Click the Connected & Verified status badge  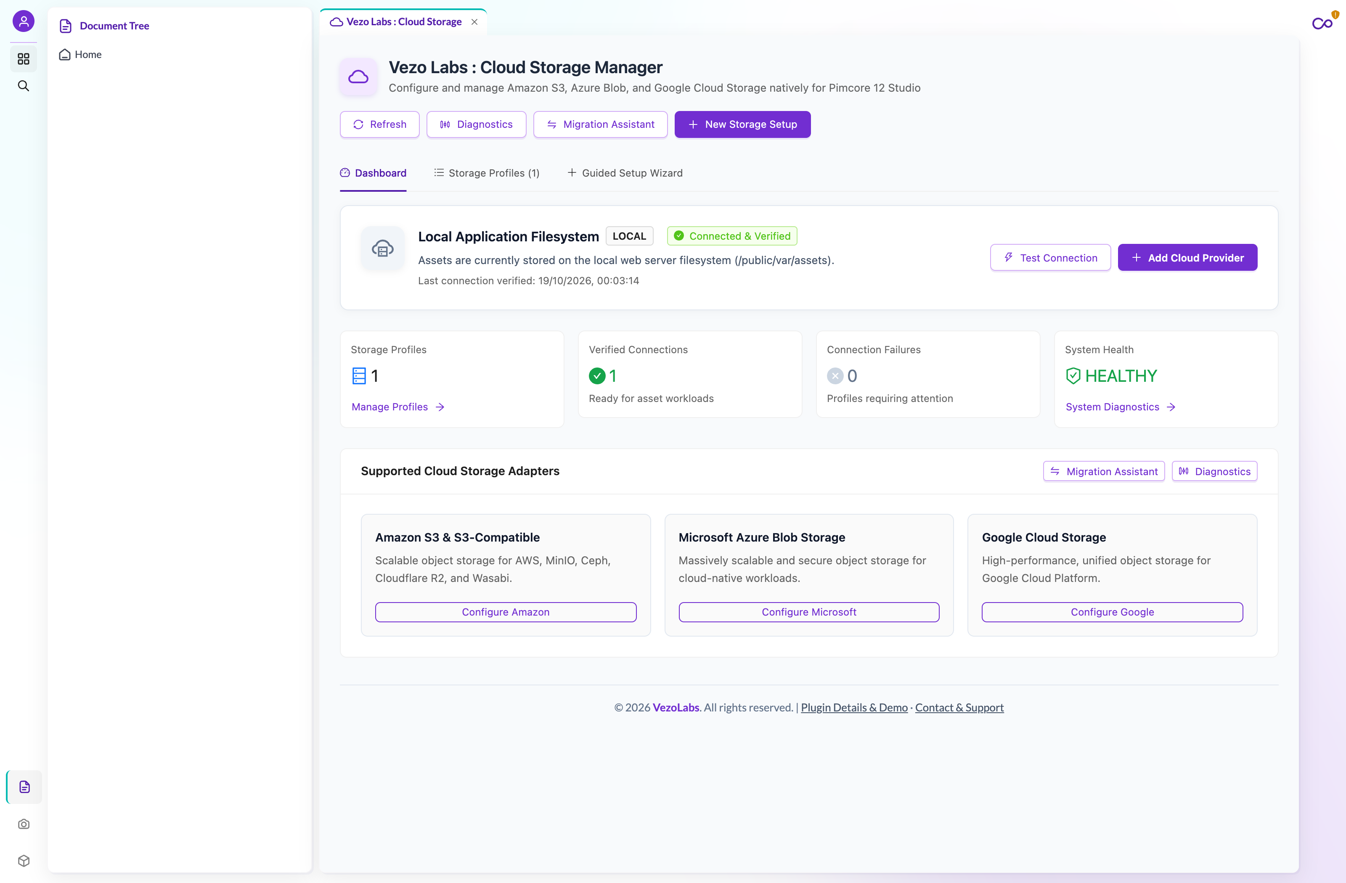coord(732,236)
